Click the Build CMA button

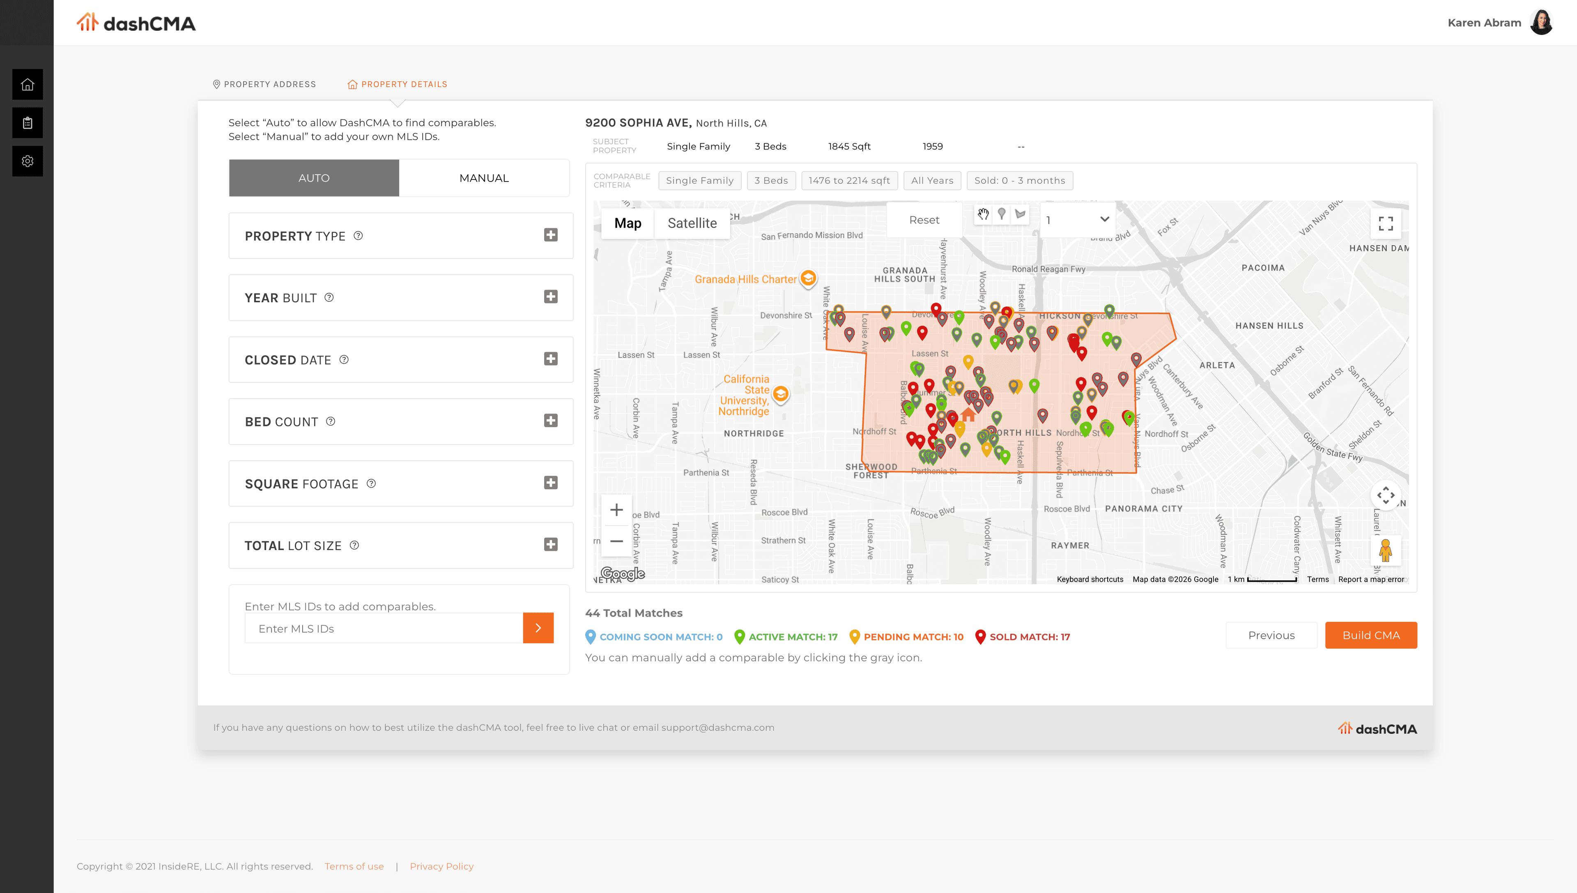pyautogui.click(x=1371, y=635)
